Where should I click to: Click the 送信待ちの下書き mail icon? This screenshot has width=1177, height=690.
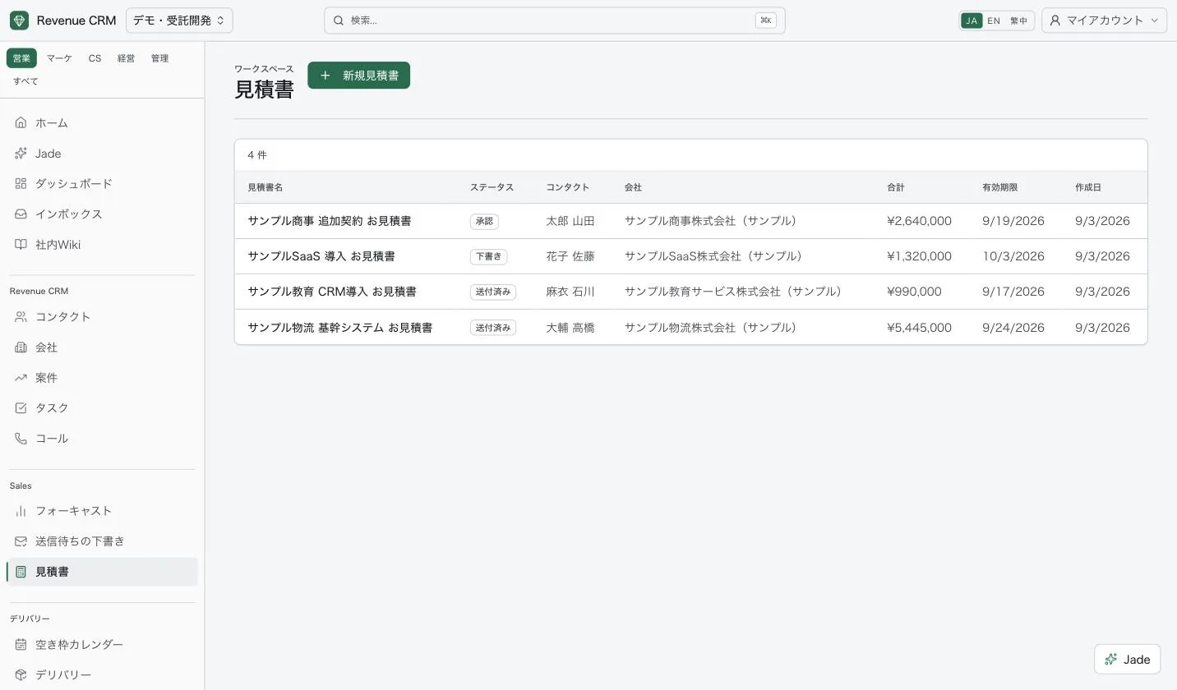pyautogui.click(x=21, y=541)
